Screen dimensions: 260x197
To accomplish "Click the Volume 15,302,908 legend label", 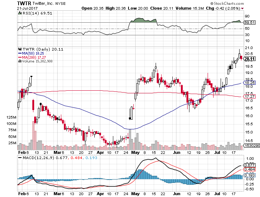I will [x=37, y=61].
